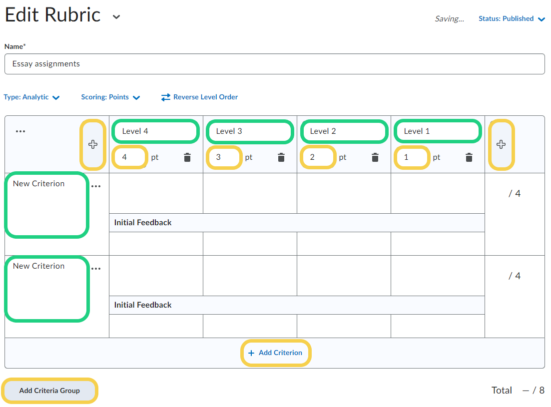
Task: Expand the Edit Rubric title chevron
Action: click(116, 17)
